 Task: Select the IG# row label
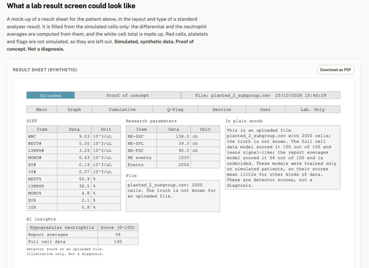point(42,172)
